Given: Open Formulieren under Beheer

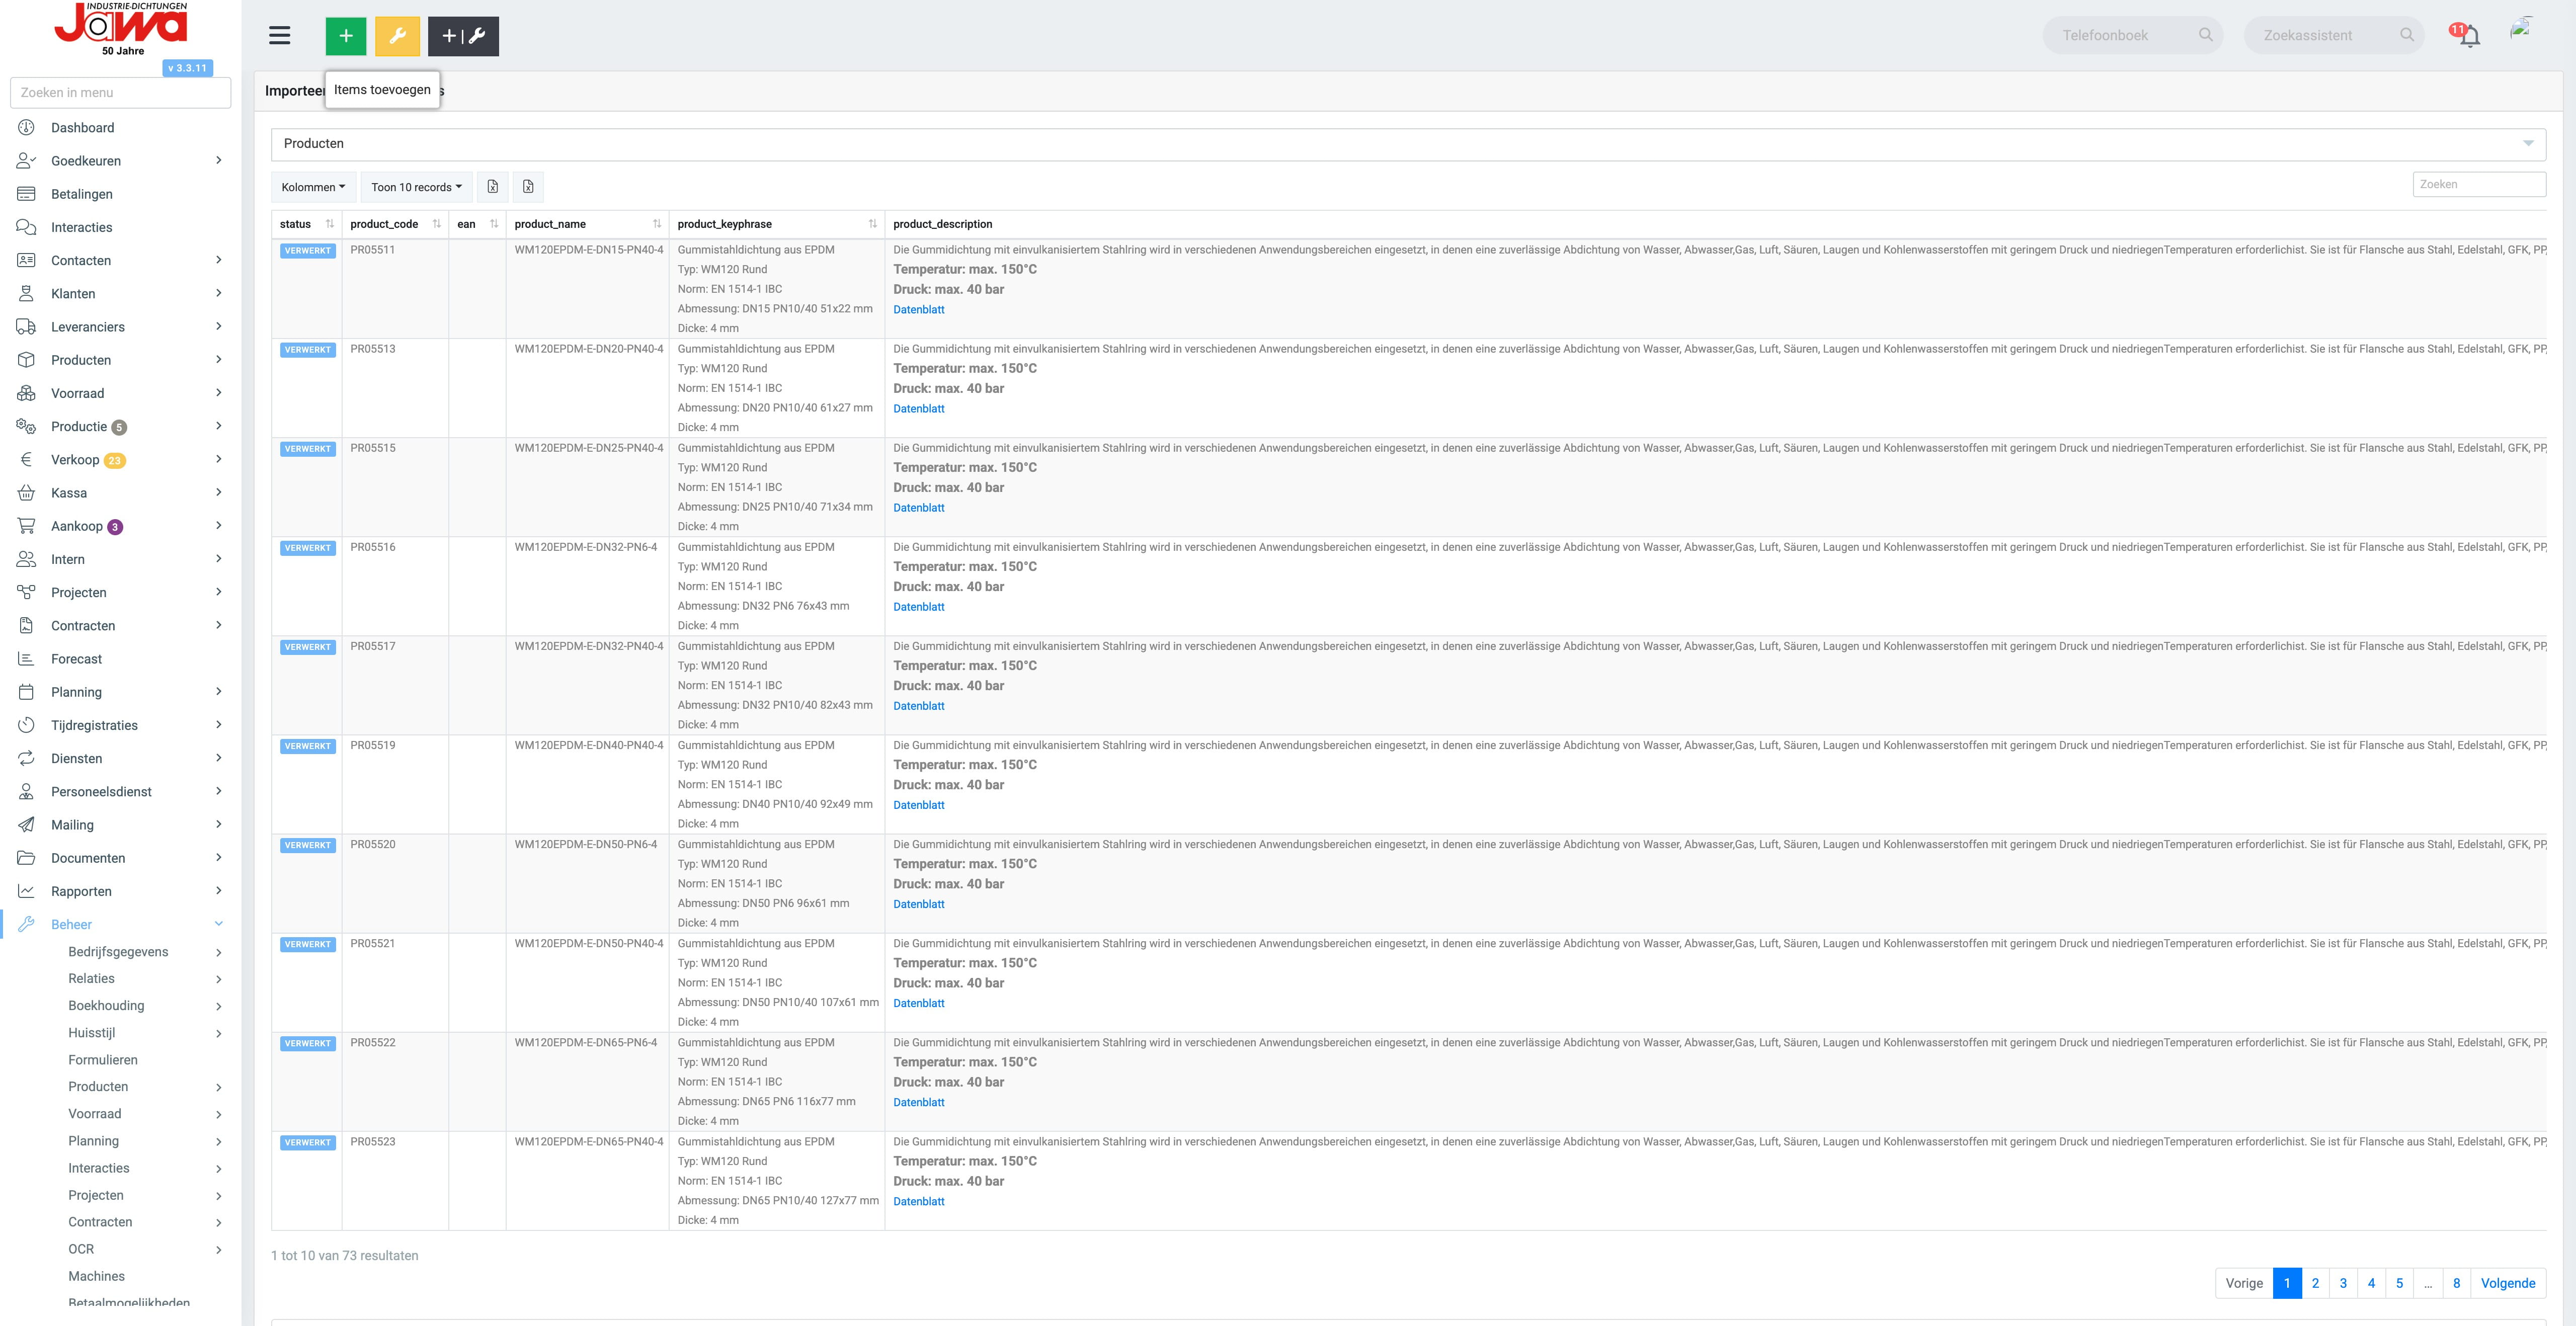Looking at the screenshot, I should click(x=103, y=1060).
